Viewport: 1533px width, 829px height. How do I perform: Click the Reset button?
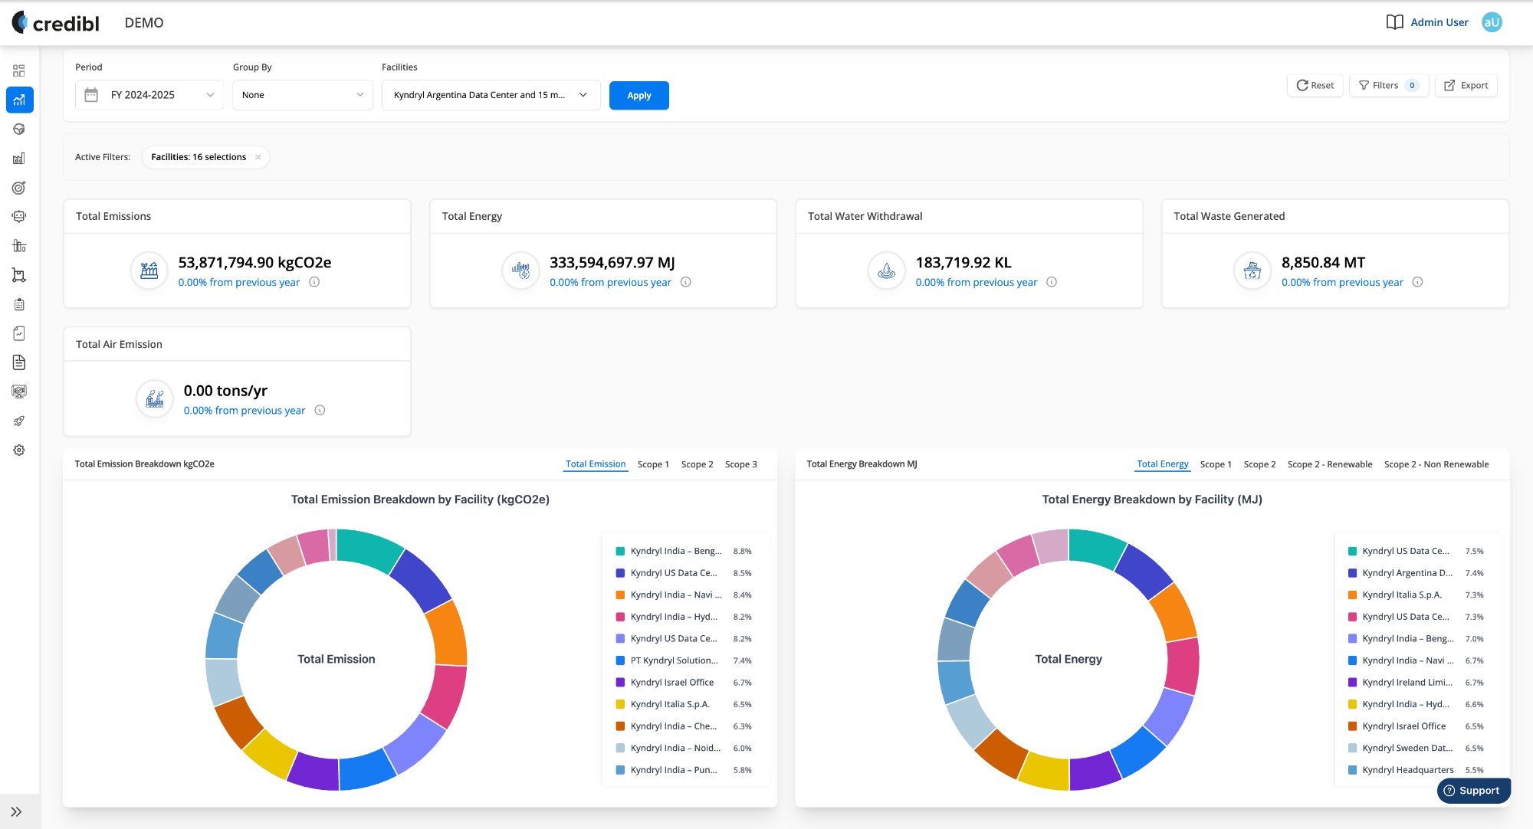(x=1315, y=85)
